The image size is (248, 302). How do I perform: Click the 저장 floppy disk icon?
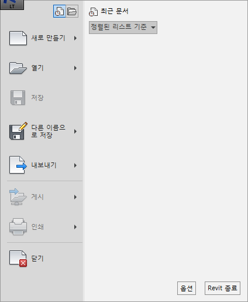(18, 97)
